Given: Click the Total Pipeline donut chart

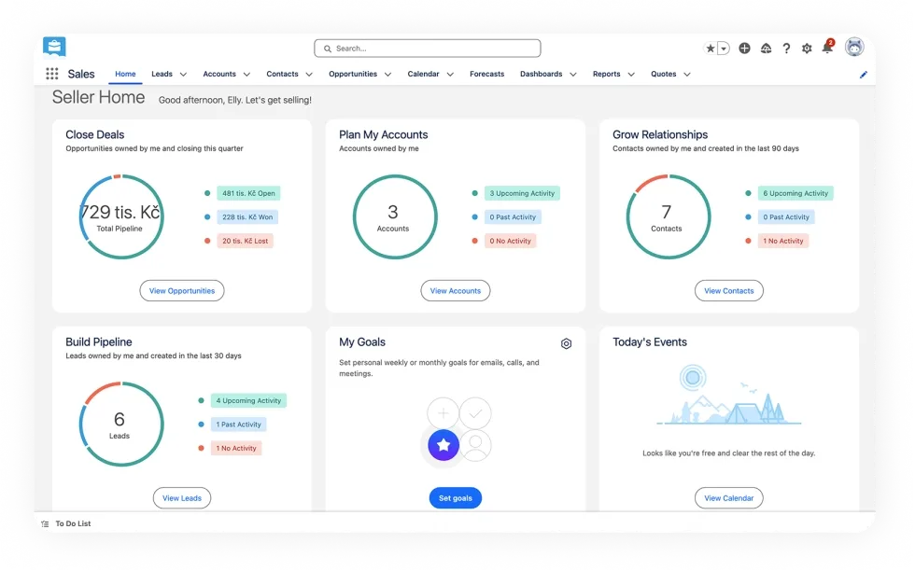Looking at the screenshot, I should click(x=121, y=216).
